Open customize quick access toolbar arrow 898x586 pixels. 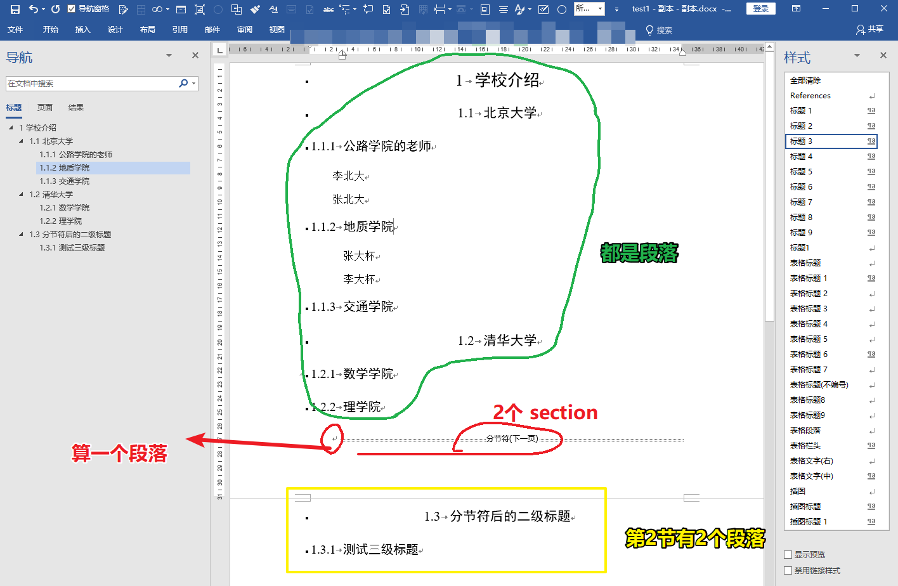[616, 10]
